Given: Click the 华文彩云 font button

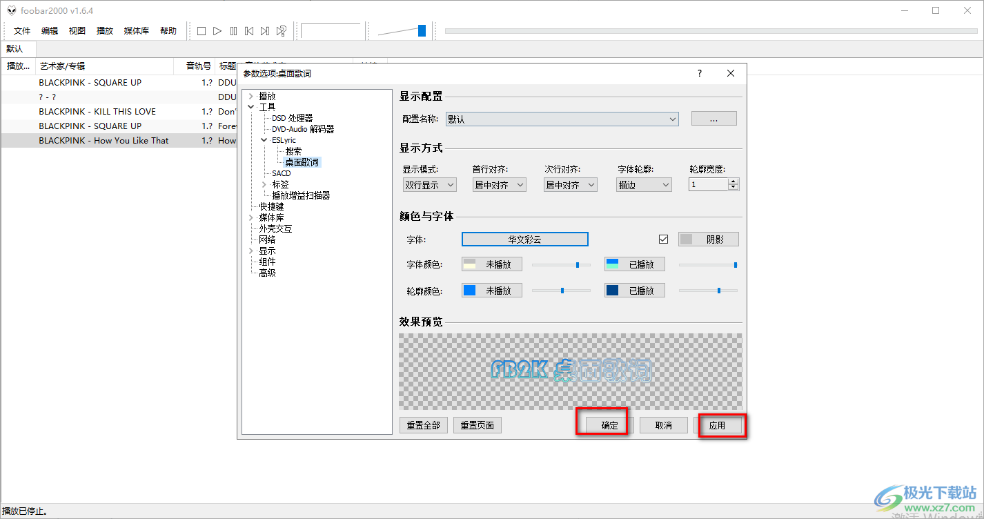Looking at the screenshot, I should coord(524,239).
